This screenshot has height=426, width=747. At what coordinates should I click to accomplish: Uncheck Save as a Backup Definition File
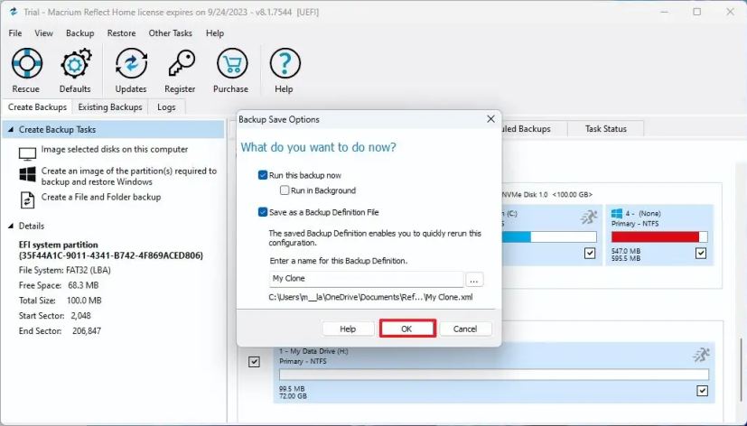coord(263,212)
